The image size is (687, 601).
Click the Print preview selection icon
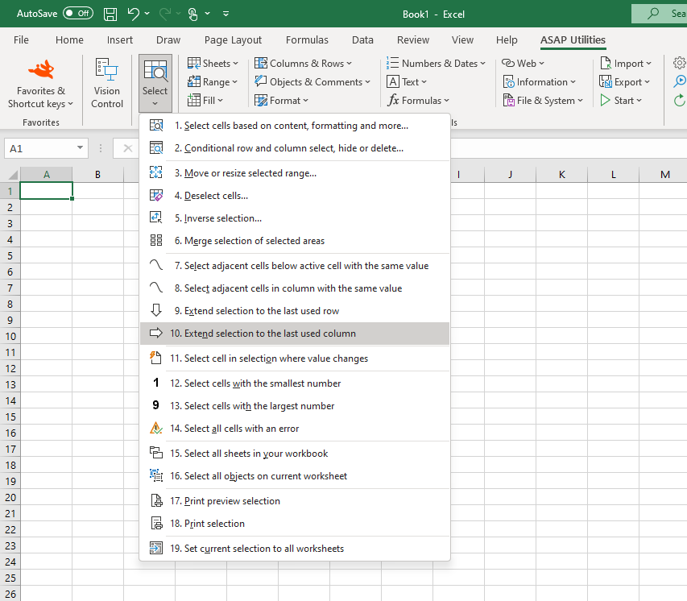pos(156,500)
